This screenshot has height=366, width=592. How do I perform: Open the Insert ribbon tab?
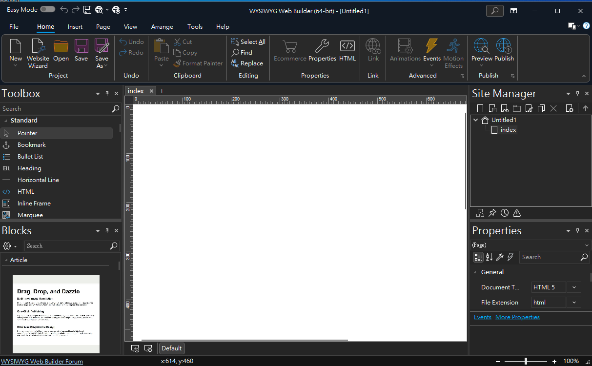pos(75,27)
